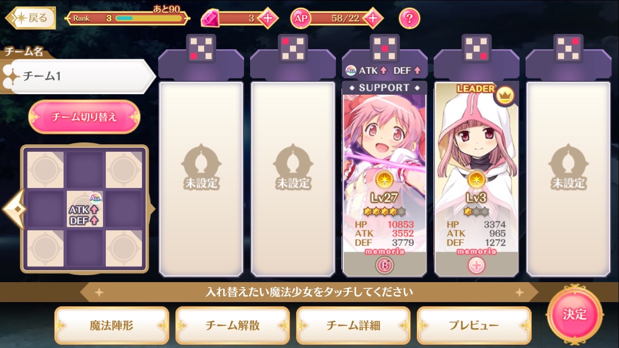The width and height of the screenshot is (619, 348).
Task: Select the Lv27 support magical girl card
Action: 385,179
